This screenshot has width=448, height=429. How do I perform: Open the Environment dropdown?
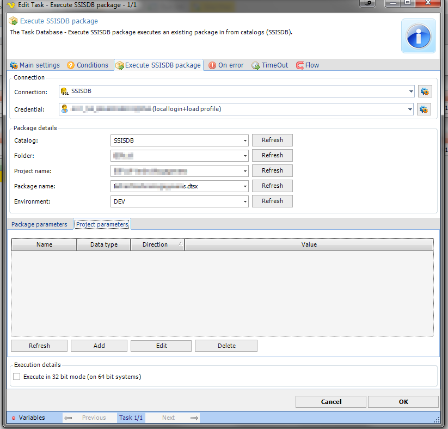coord(244,201)
